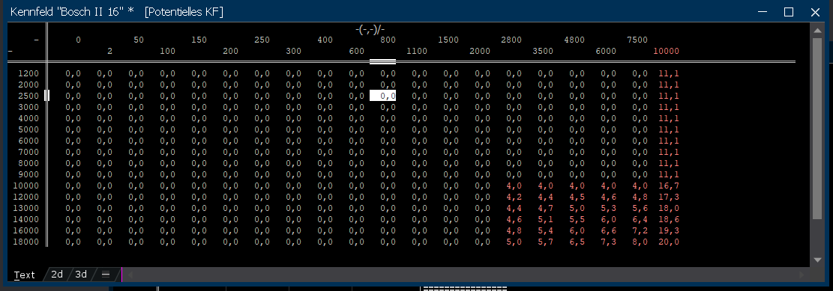Viewport: 833px width, 291px height.
Task: Minimize the Kennfeld Bosch II 16 window
Action: (763, 12)
